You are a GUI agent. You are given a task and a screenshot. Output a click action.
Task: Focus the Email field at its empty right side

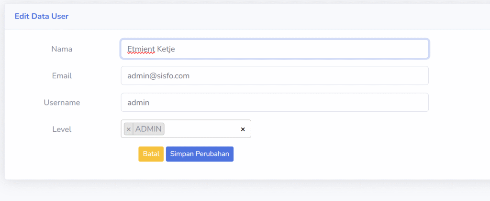311,75
